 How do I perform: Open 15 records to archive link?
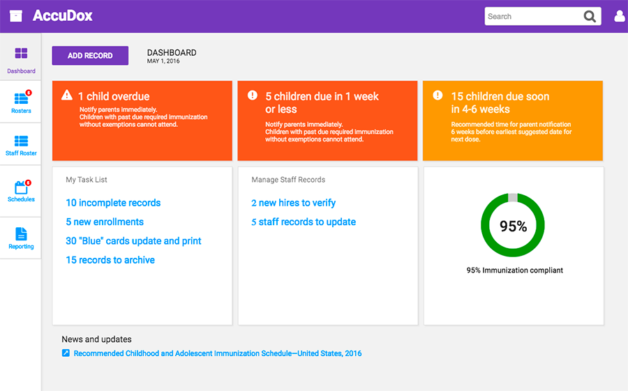110,260
